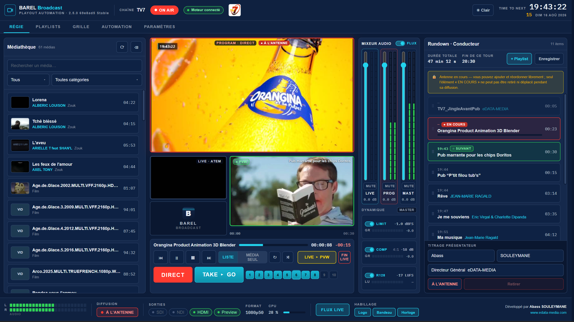Select Tchè bléssé media thumbnail

tap(20, 124)
